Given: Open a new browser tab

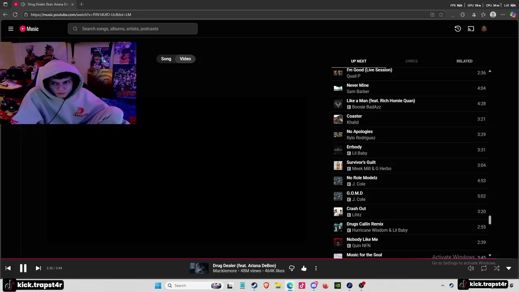Looking at the screenshot, I should (81, 4).
